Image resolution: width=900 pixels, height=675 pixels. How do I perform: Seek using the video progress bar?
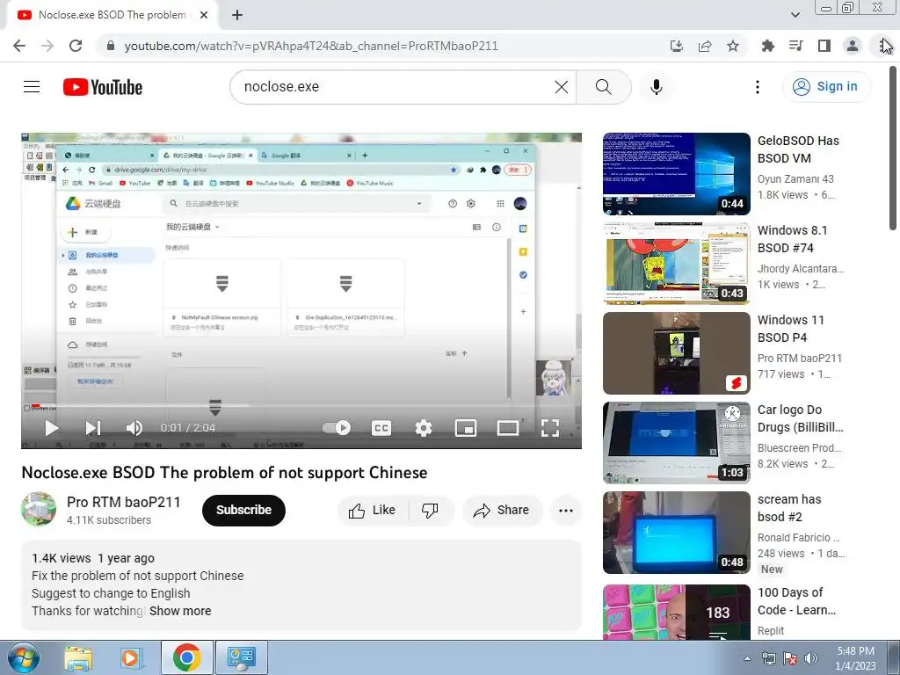click(301, 406)
